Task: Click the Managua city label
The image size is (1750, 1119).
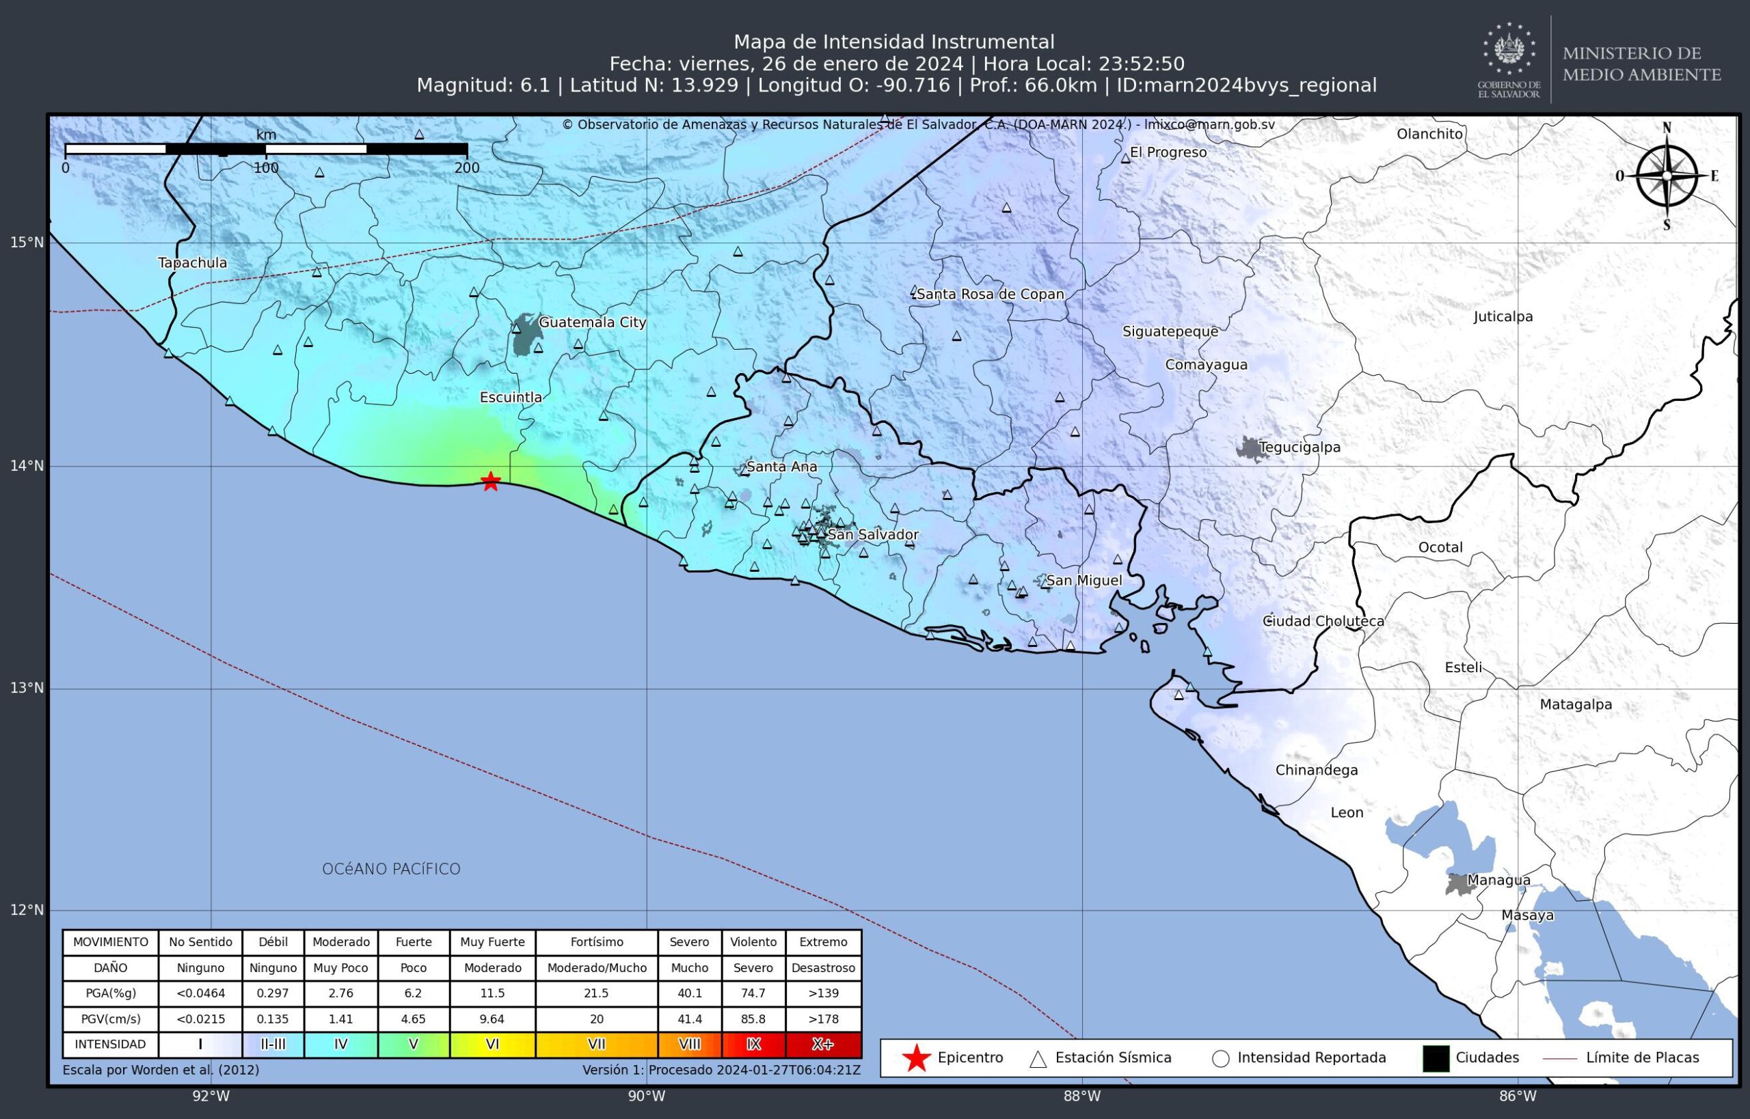Action: pos(1498,880)
